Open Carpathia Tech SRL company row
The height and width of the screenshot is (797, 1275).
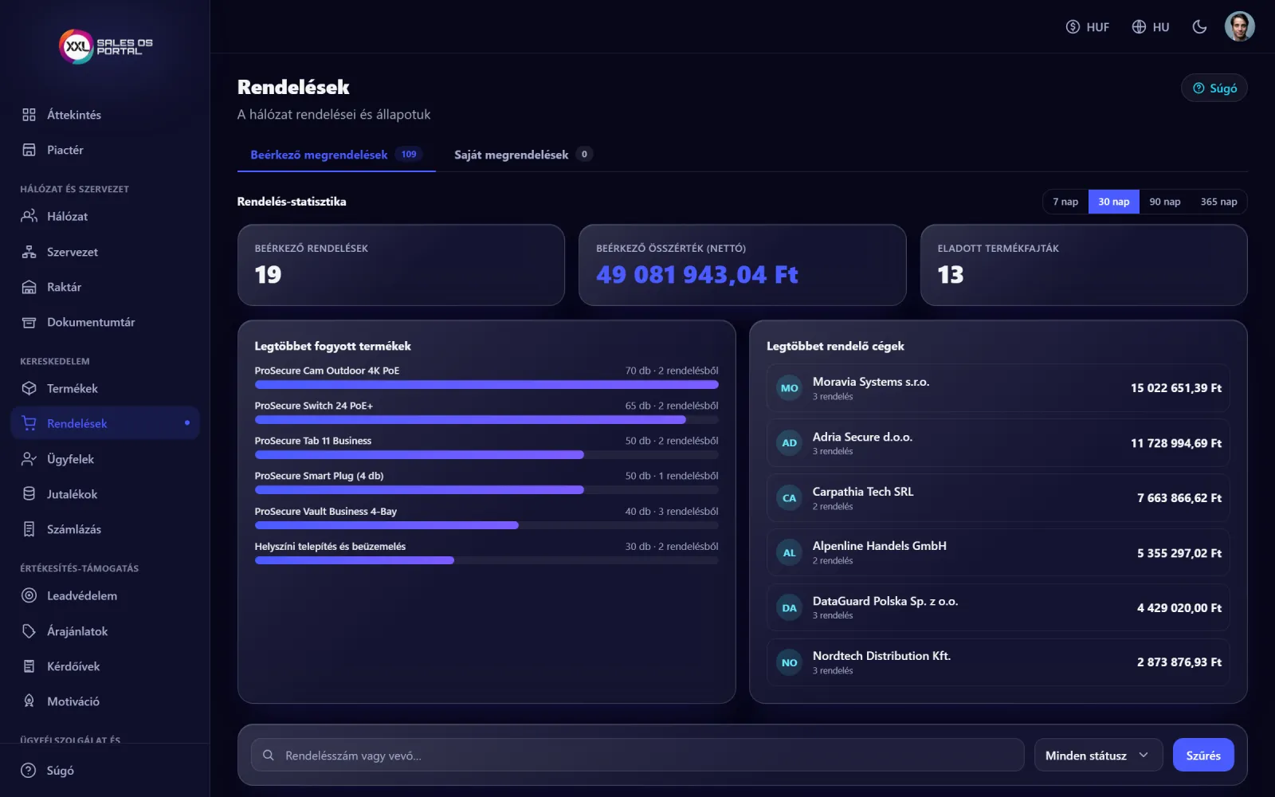coord(998,498)
